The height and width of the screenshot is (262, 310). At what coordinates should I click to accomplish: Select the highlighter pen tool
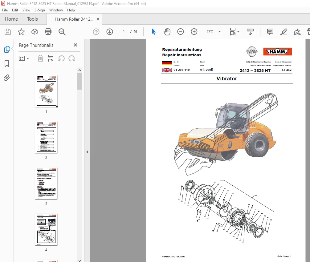click(x=284, y=32)
